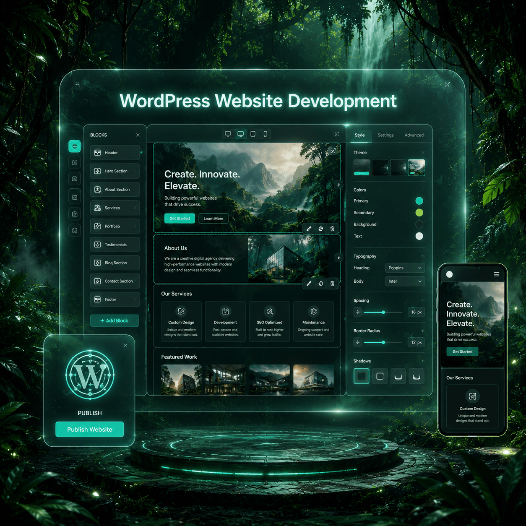Click the Spacing slider handle

tap(383, 312)
